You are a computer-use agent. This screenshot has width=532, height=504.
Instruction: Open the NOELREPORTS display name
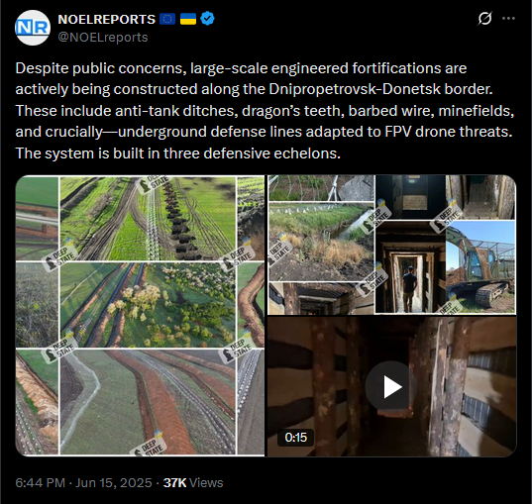(x=107, y=20)
